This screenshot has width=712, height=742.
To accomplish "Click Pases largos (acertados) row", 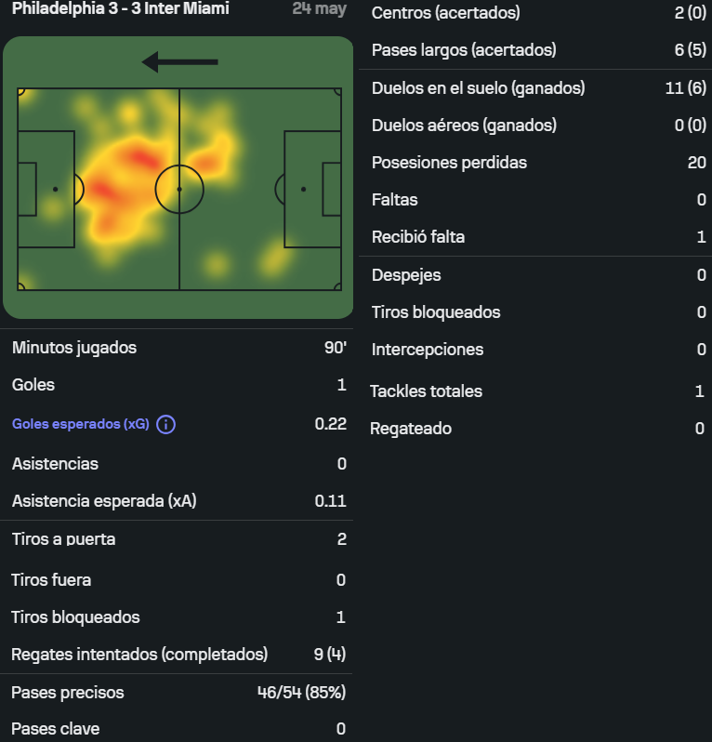I will pyautogui.click(x=535, y=50).
